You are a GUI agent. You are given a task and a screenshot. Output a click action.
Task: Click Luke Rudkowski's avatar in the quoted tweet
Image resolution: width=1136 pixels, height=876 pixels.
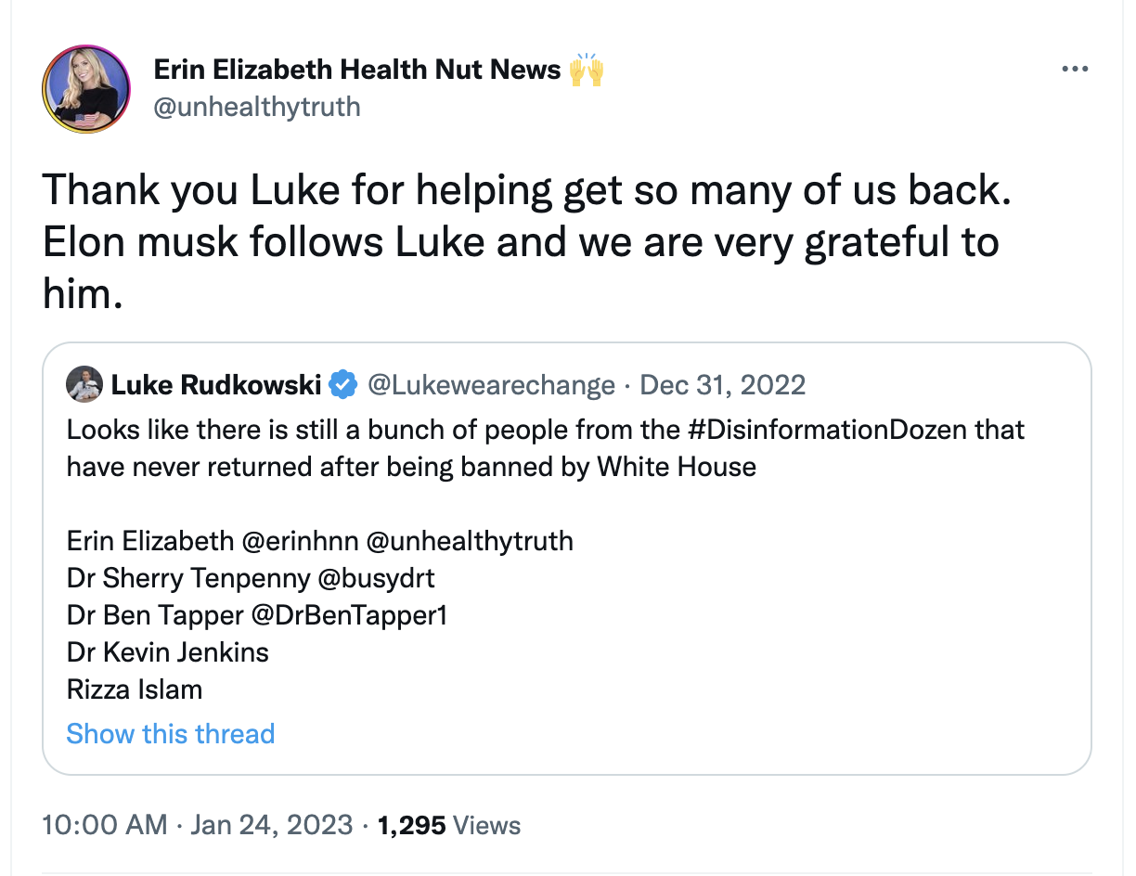(x=84, y=384)
